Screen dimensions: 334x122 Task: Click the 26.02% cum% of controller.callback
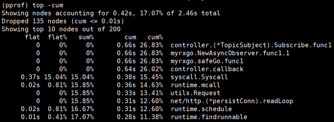pyautogui.click(x=151, y=69)
